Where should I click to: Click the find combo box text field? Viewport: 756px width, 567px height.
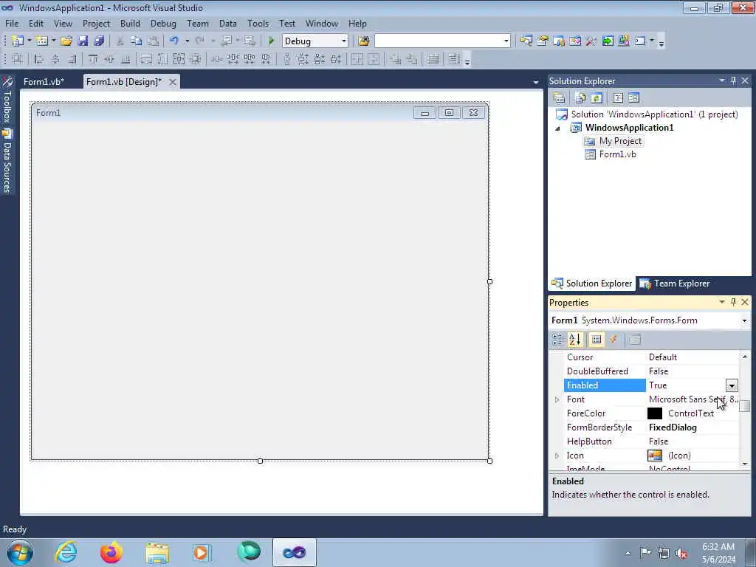(439, 41)
